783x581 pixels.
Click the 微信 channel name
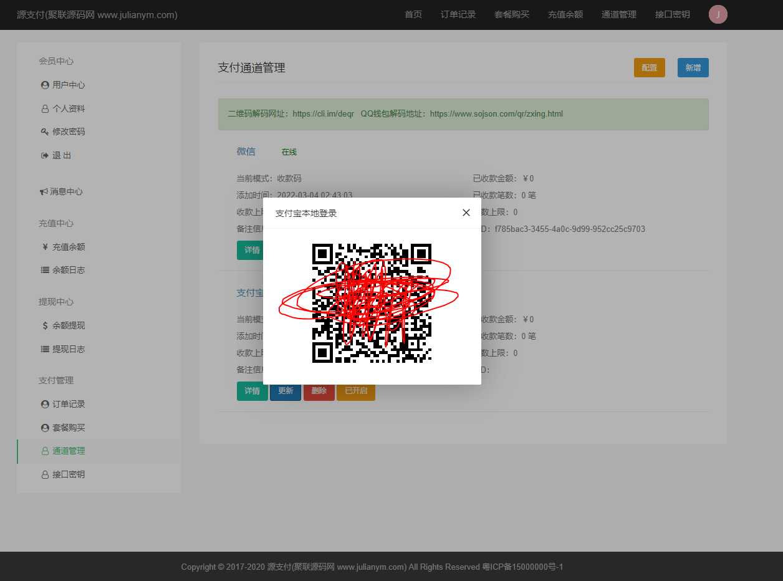coord(246,151)
